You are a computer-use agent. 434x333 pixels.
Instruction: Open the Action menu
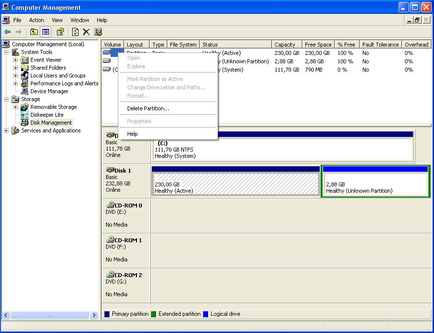36,20
